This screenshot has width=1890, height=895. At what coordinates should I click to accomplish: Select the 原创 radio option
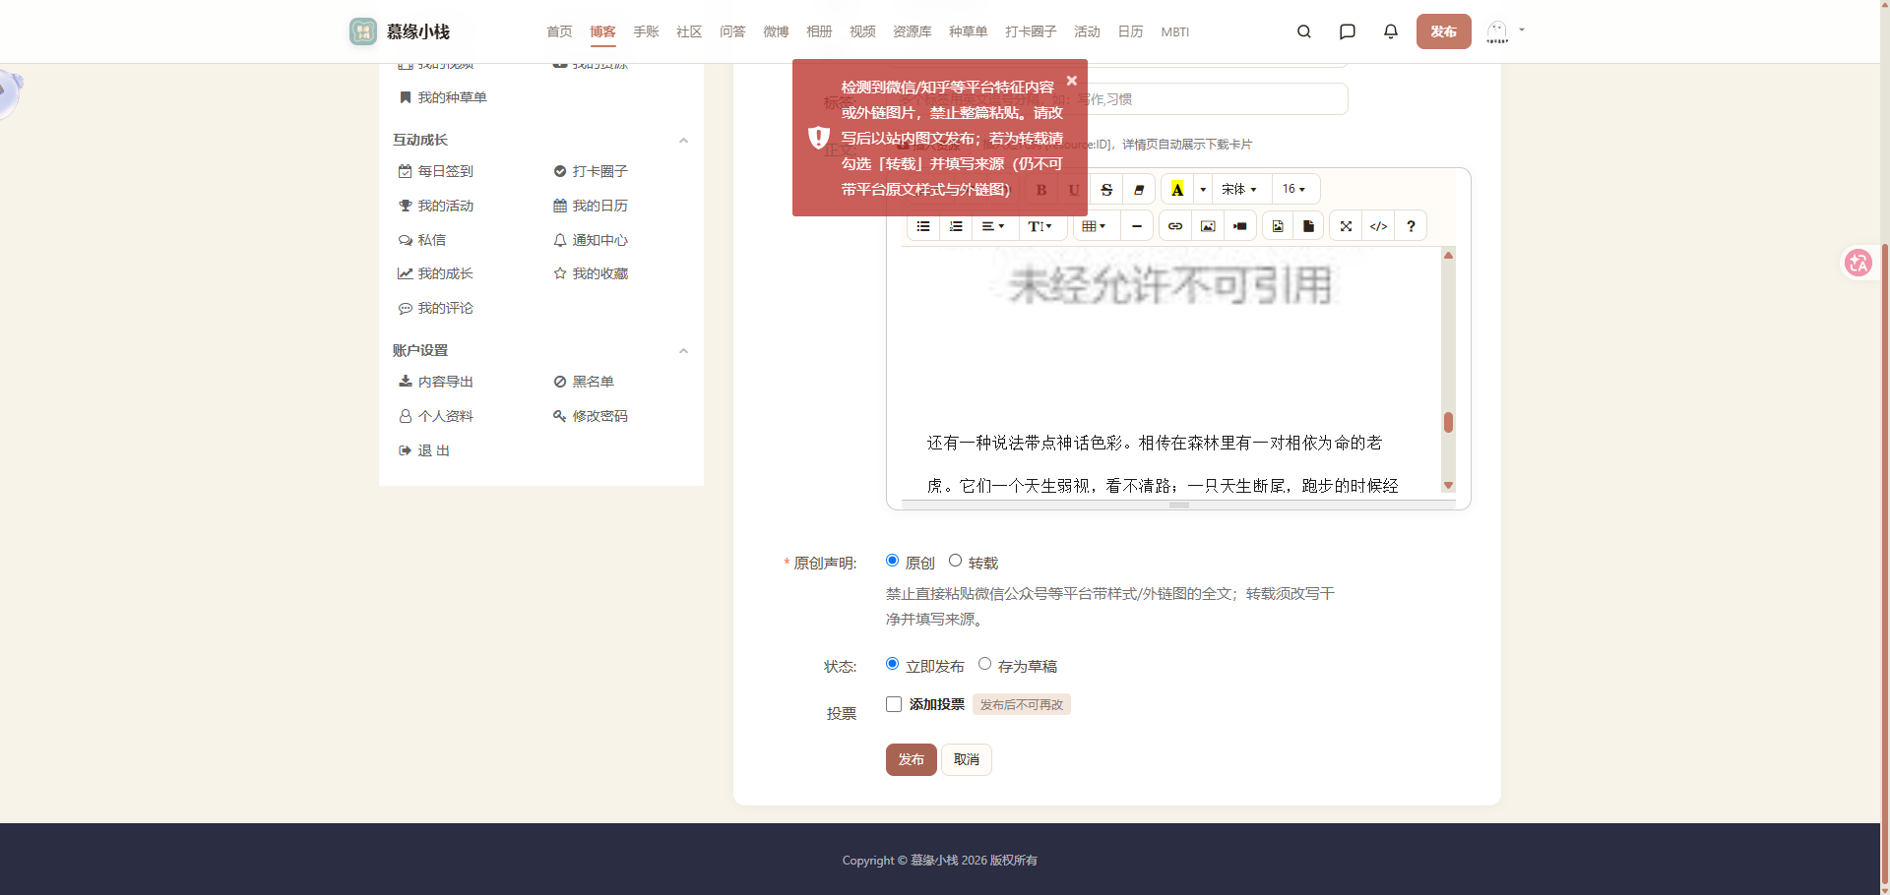coord(893,561)
